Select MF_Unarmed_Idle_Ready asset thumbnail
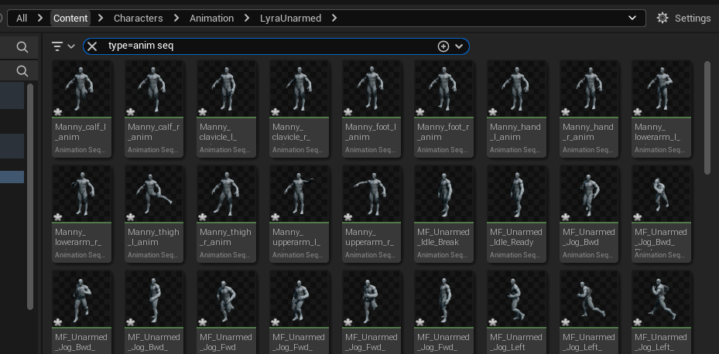This screenshot has width=719, height=354. 516,194
